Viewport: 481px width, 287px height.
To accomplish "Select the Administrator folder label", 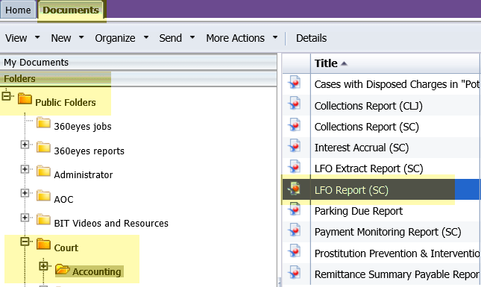I will pyautogui.click(x=84, y=174).
